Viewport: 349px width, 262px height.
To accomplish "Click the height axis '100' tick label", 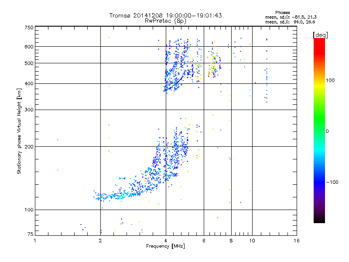I will 29,210.
